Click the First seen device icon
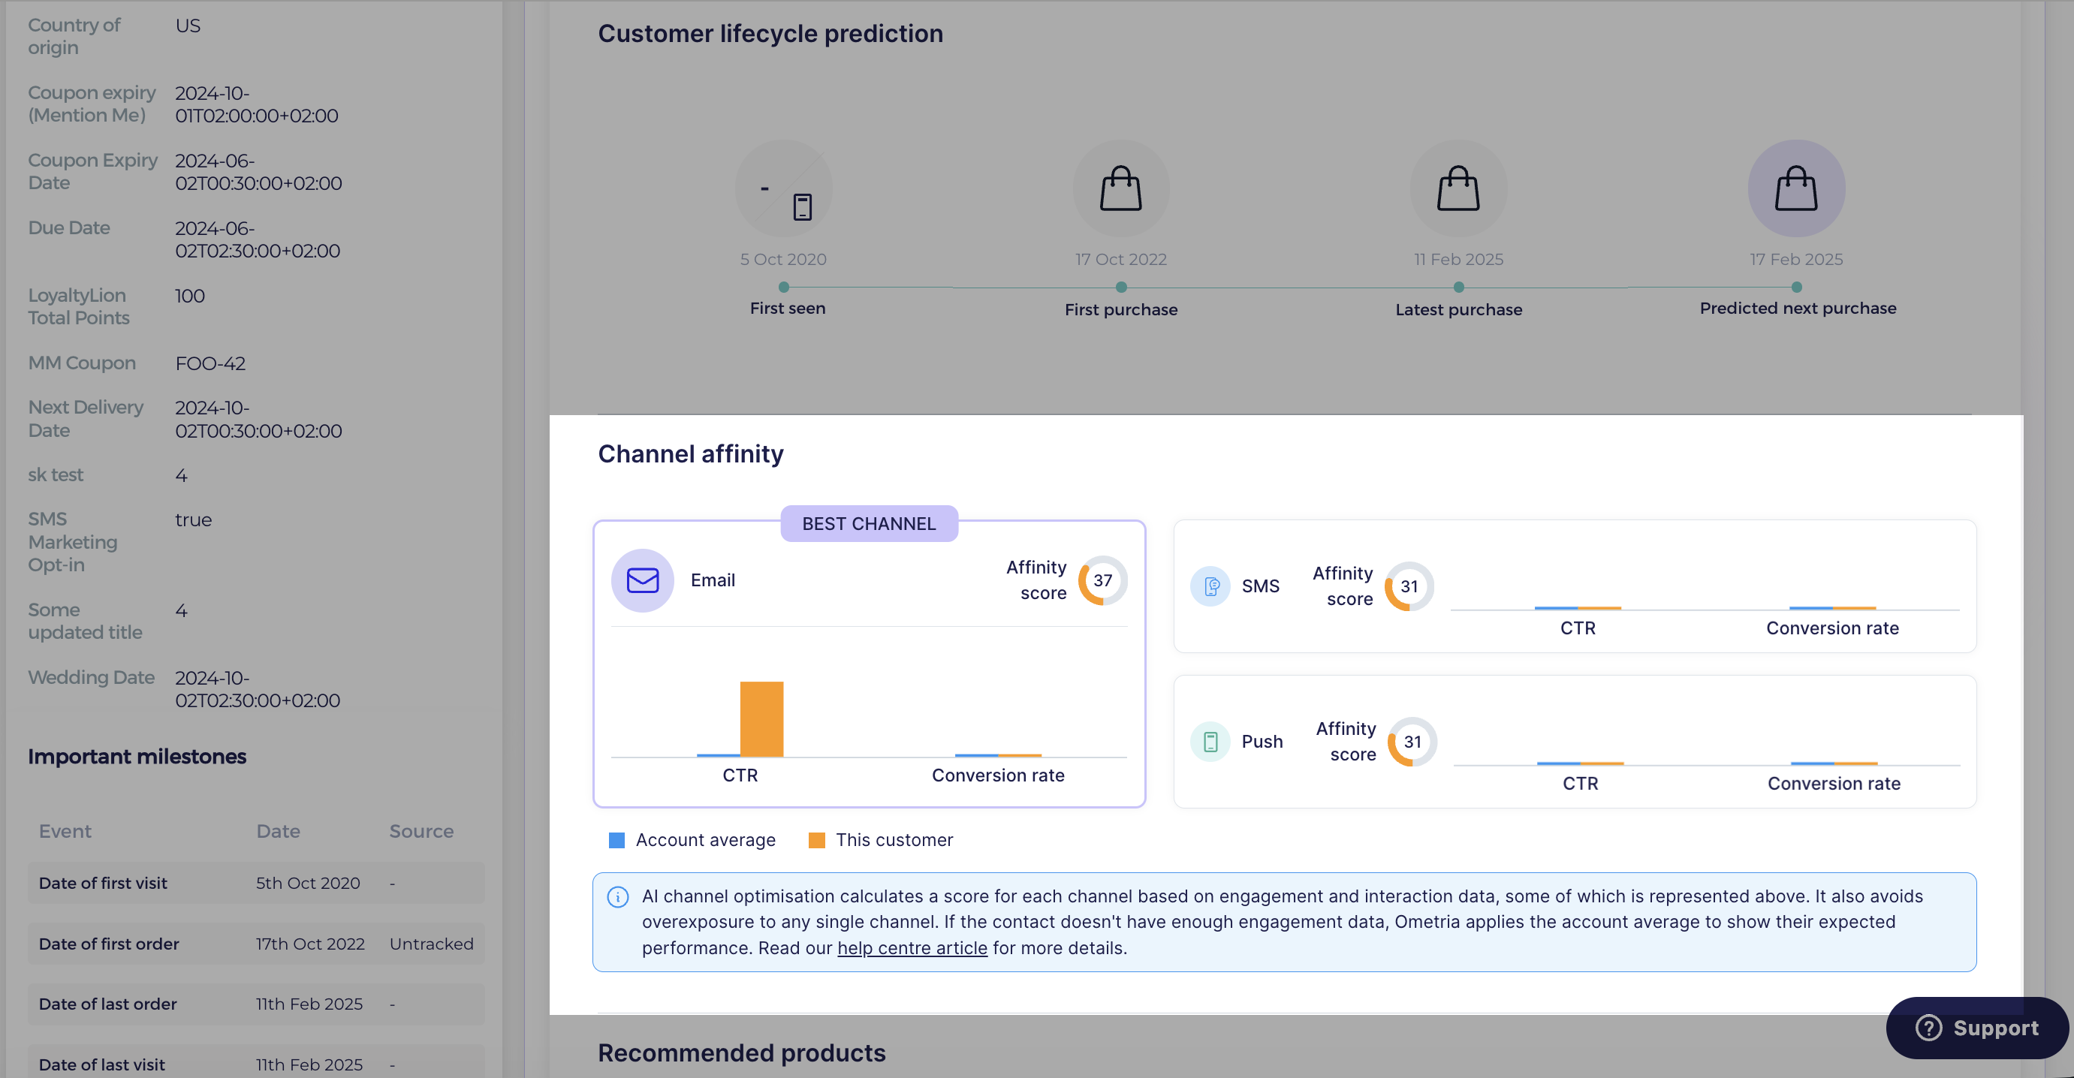This screenshot has height=1078, width=2074. point(802,206)
